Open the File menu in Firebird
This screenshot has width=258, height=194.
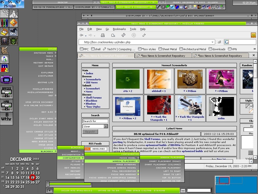point(81,29)
